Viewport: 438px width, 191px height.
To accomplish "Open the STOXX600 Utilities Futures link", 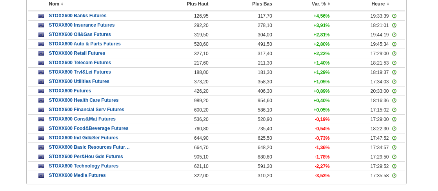I will tap(79, 81).
